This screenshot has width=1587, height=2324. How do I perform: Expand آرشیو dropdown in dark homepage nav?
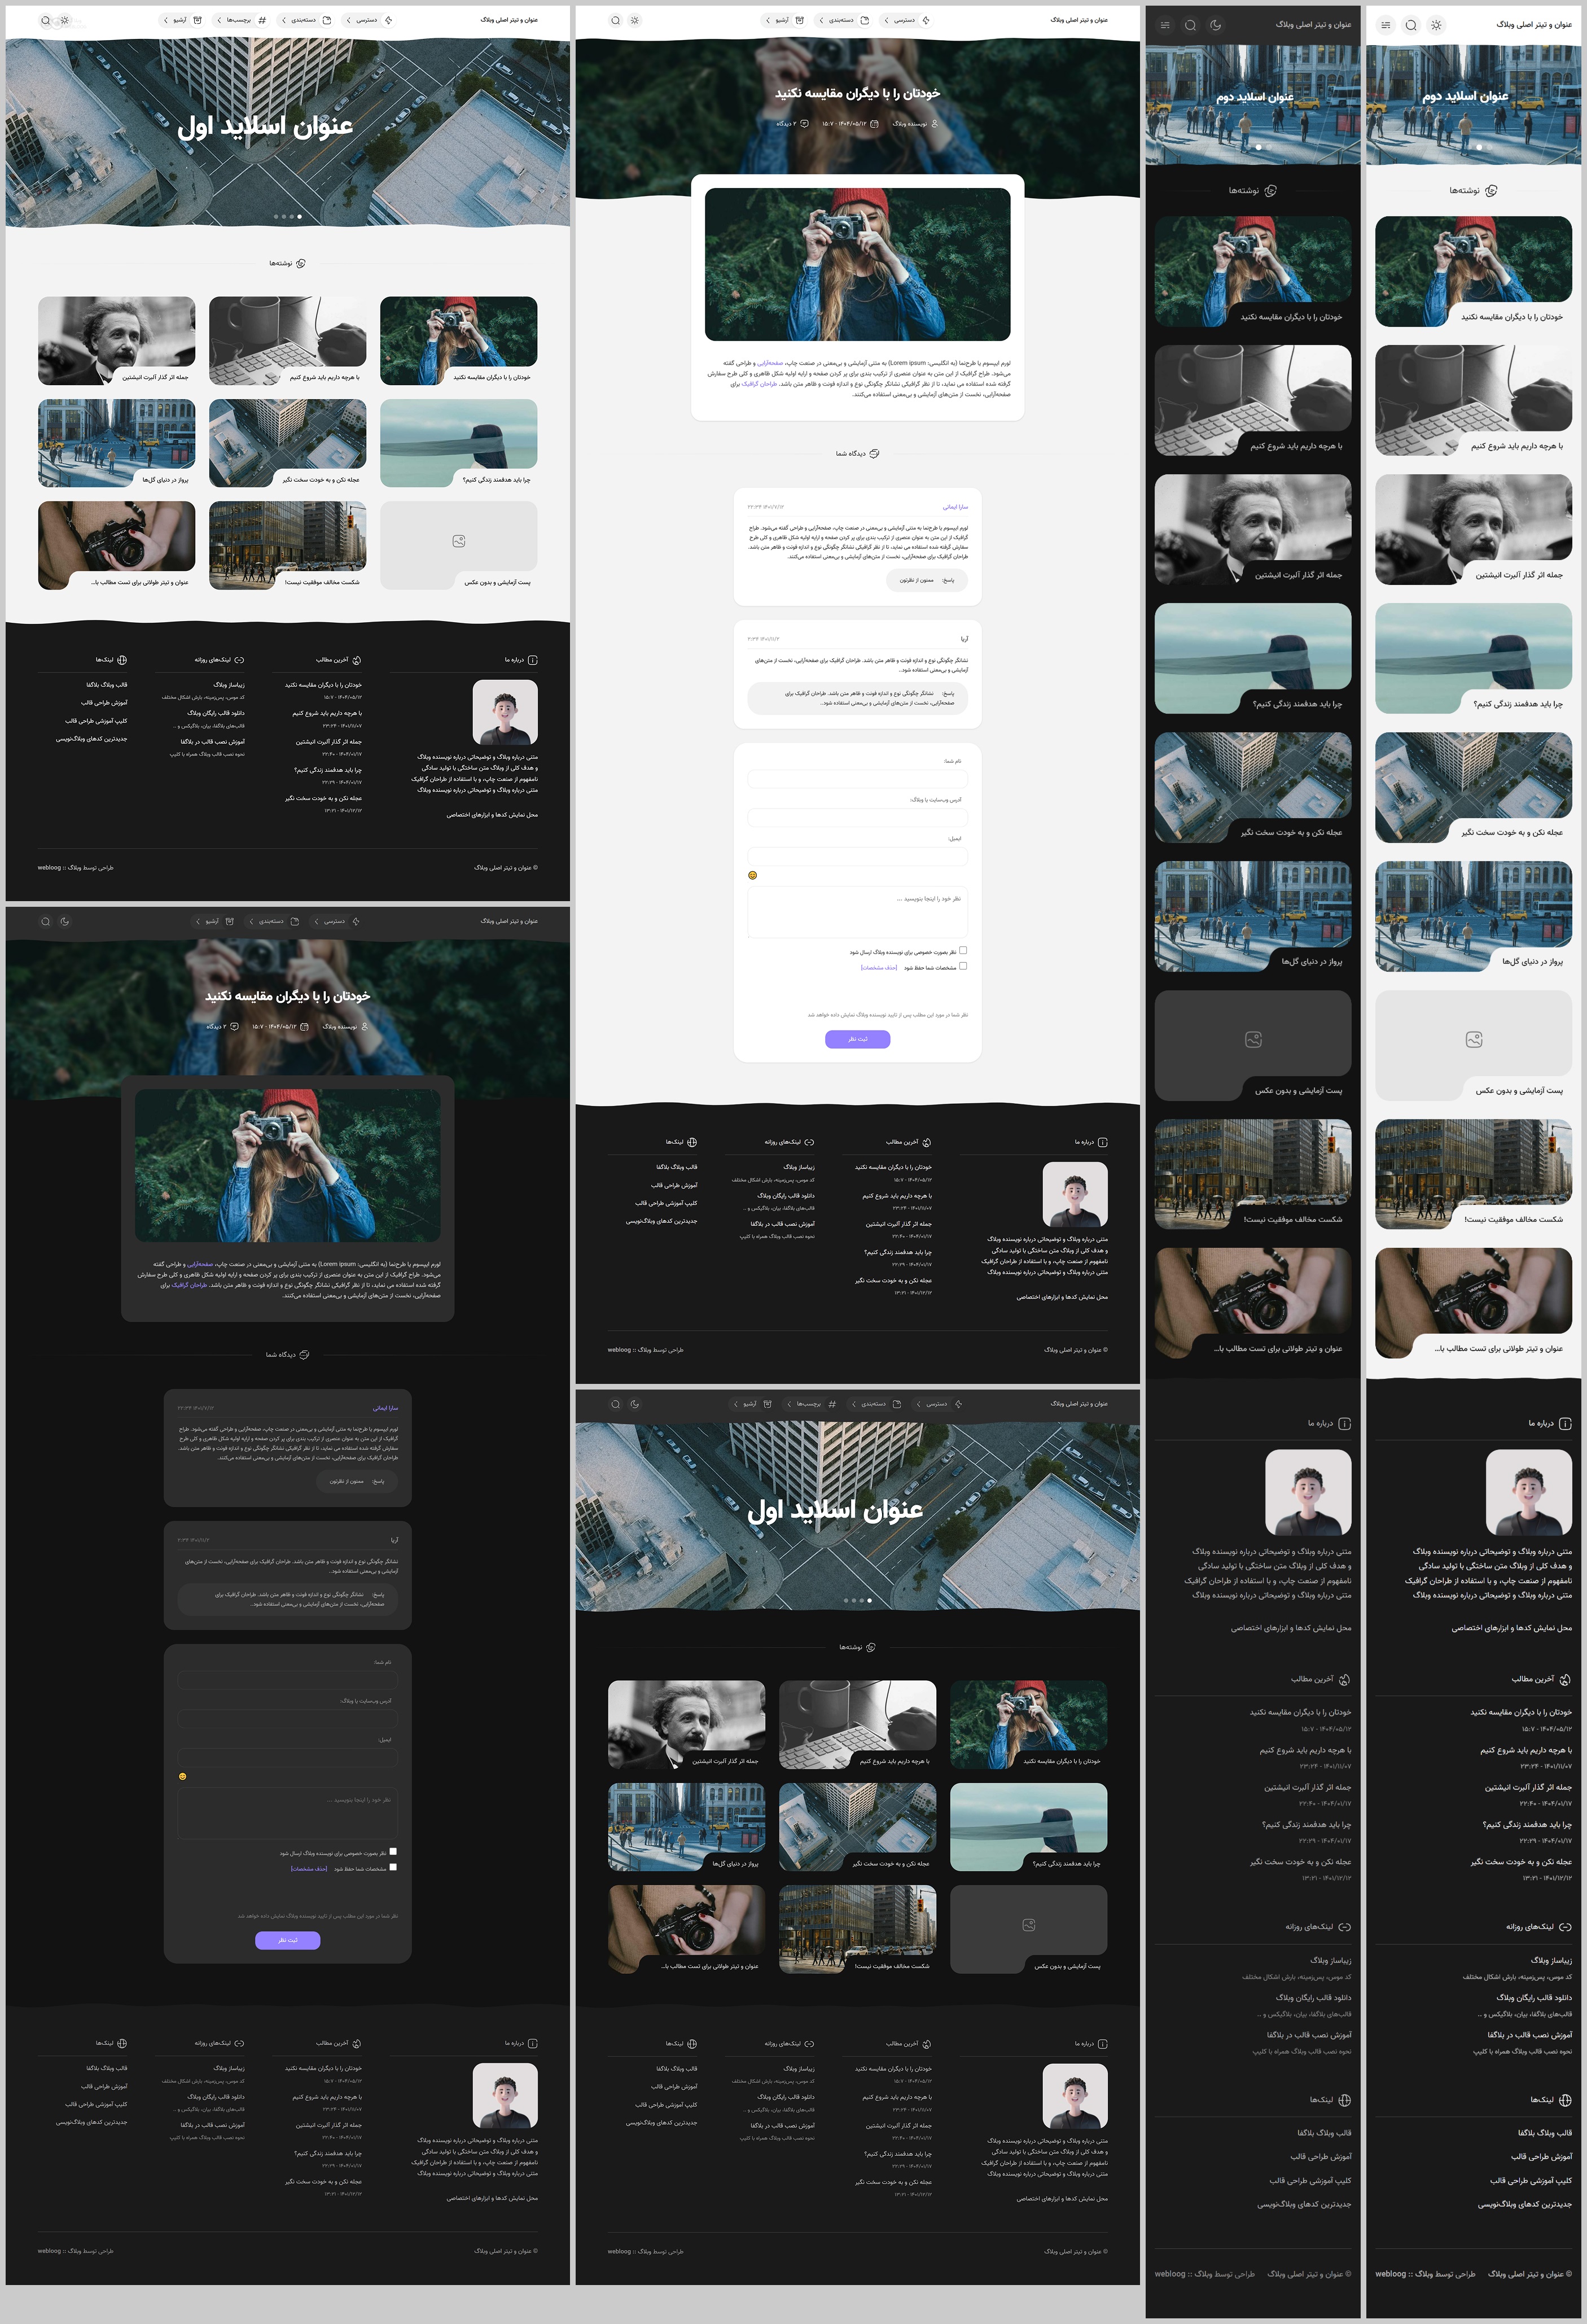click(749, 1404)
